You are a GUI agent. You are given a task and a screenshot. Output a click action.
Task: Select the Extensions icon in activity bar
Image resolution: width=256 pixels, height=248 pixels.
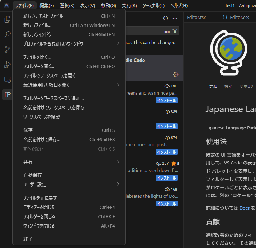coord(7,95)
